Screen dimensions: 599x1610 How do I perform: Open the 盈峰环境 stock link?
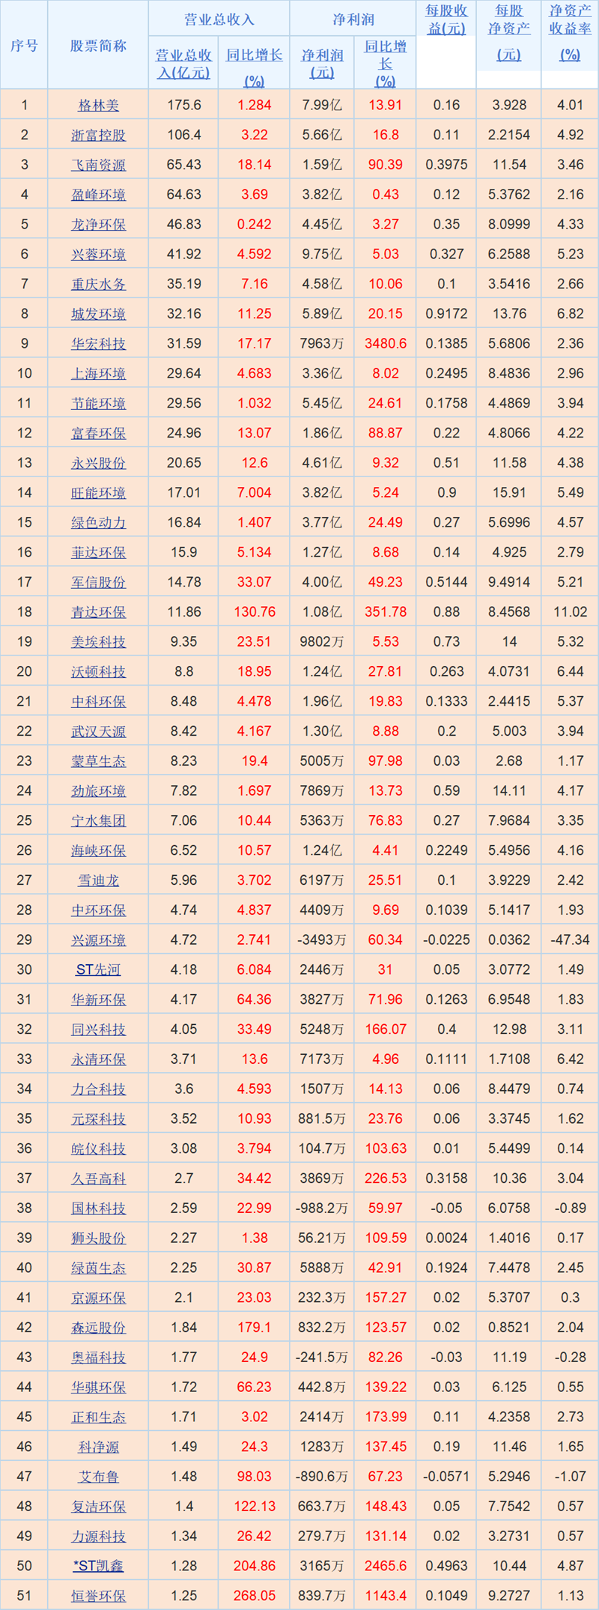98,195
